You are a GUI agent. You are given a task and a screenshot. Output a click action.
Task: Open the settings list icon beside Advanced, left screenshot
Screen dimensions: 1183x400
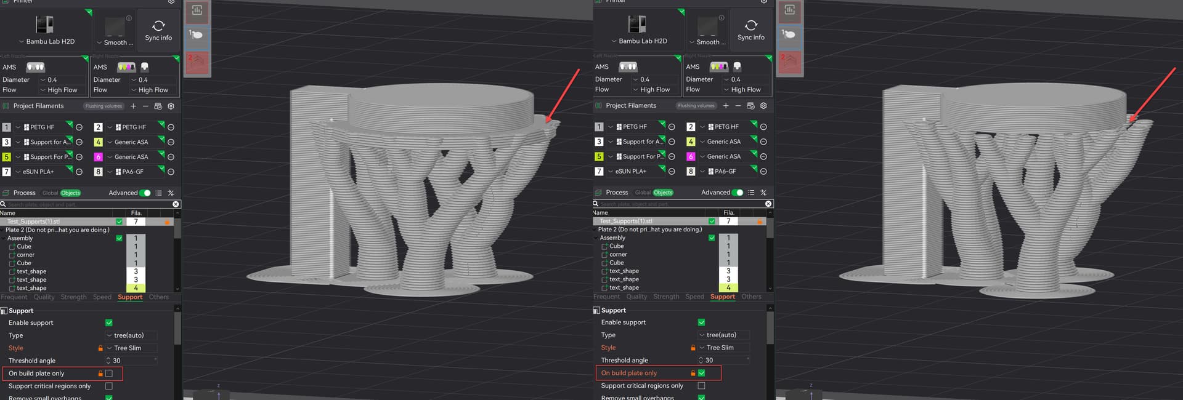tap(158, 193)
